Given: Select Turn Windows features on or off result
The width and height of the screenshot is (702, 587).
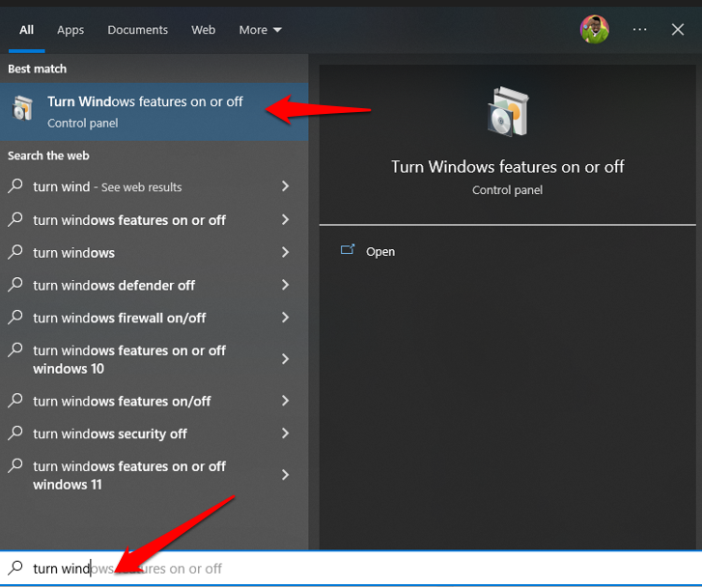Looking at the screenshot, I should pos(154,111).
